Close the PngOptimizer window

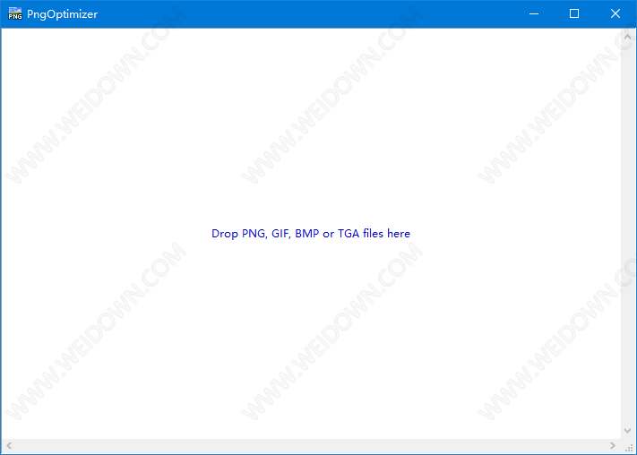coord(615,14)
